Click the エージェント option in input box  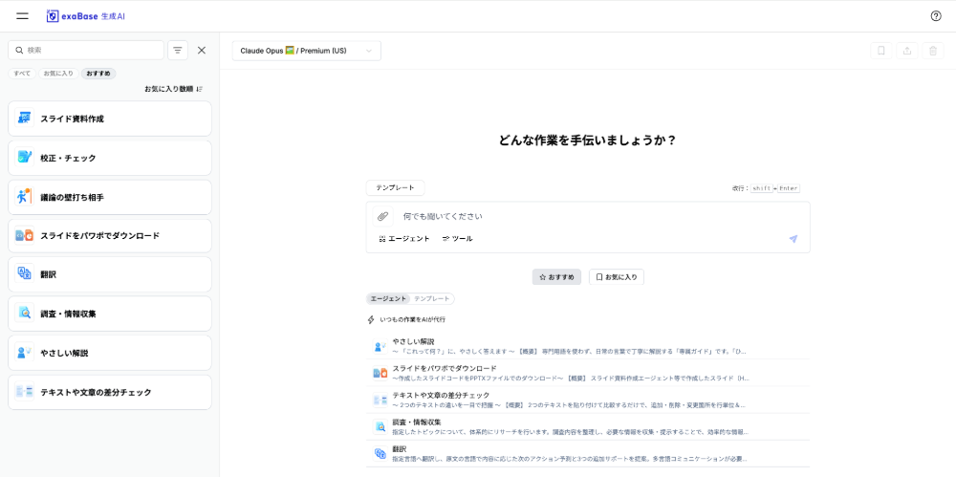pos(403,239)
